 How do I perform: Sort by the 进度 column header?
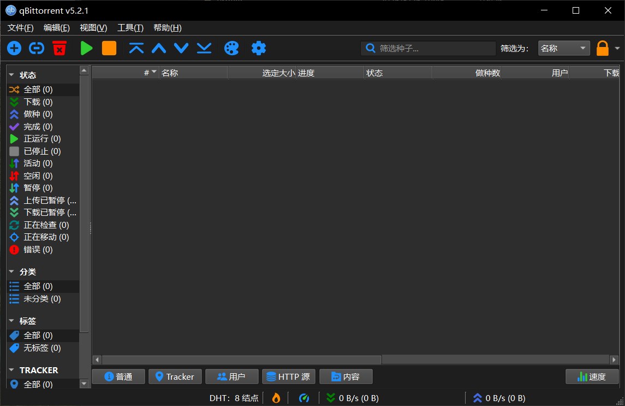pyautogui.click(x=330, y=73)
